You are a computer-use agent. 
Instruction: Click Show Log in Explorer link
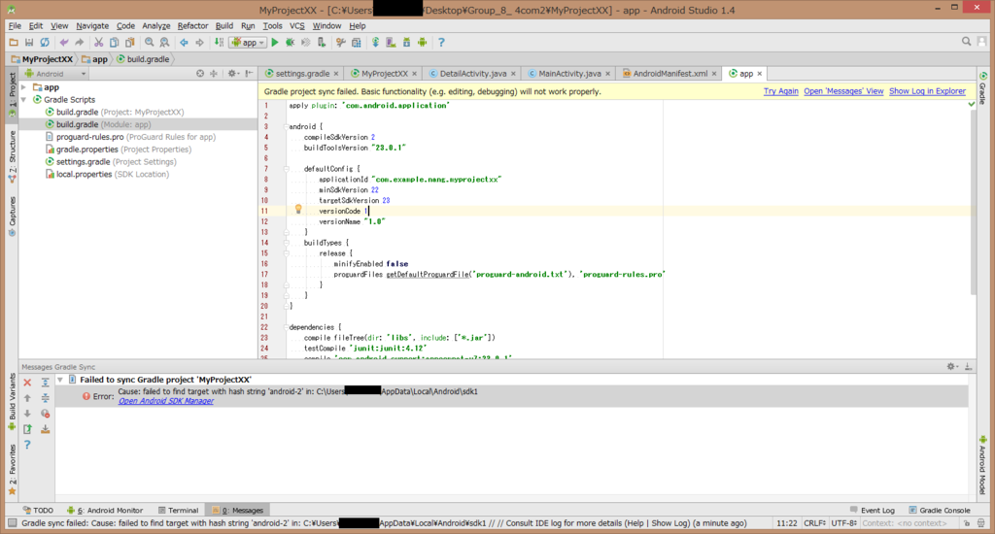coord(927,91)
